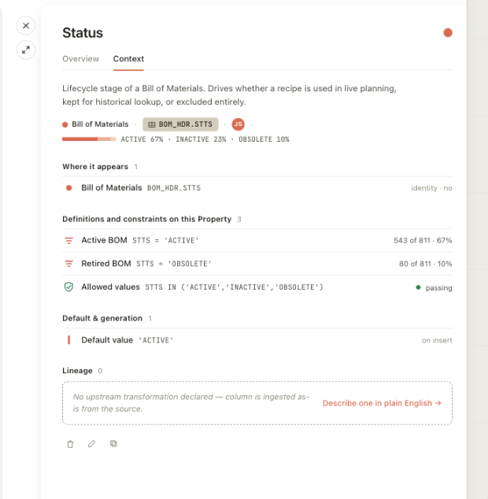This screenshot has width=488, height=499.
Task: Click the trash delete icon
Action: click(x=70, y=444)
